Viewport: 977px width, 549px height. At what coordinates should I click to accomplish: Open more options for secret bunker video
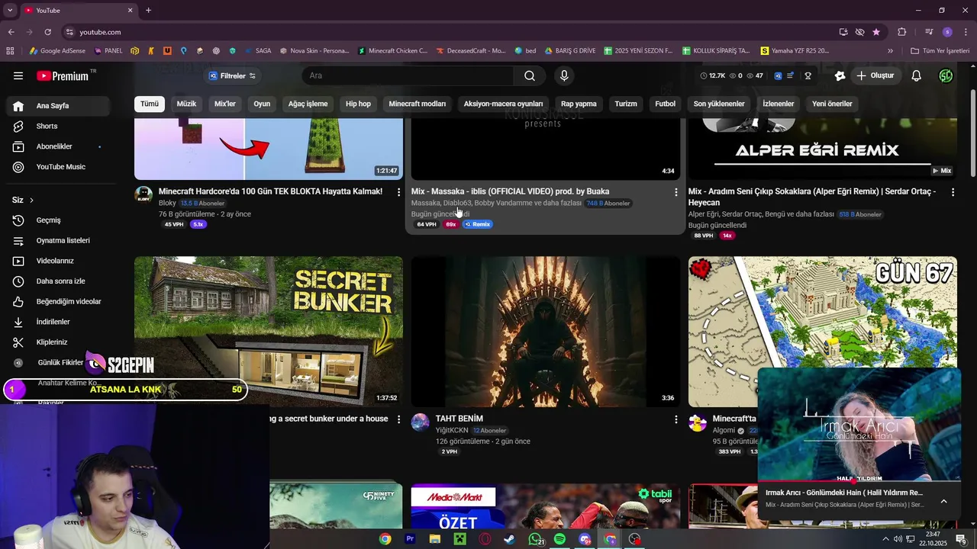click(x=398, y=419)
